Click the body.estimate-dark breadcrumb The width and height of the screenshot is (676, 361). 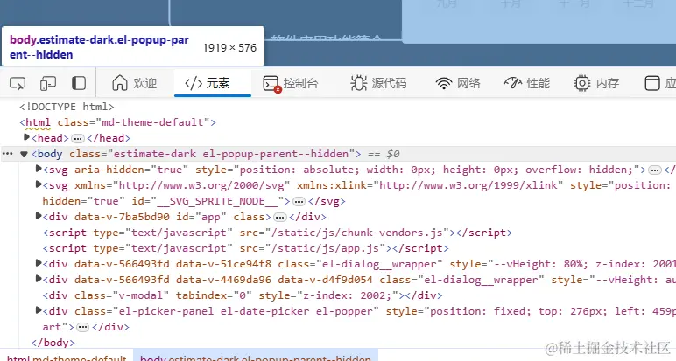point(255,358)
